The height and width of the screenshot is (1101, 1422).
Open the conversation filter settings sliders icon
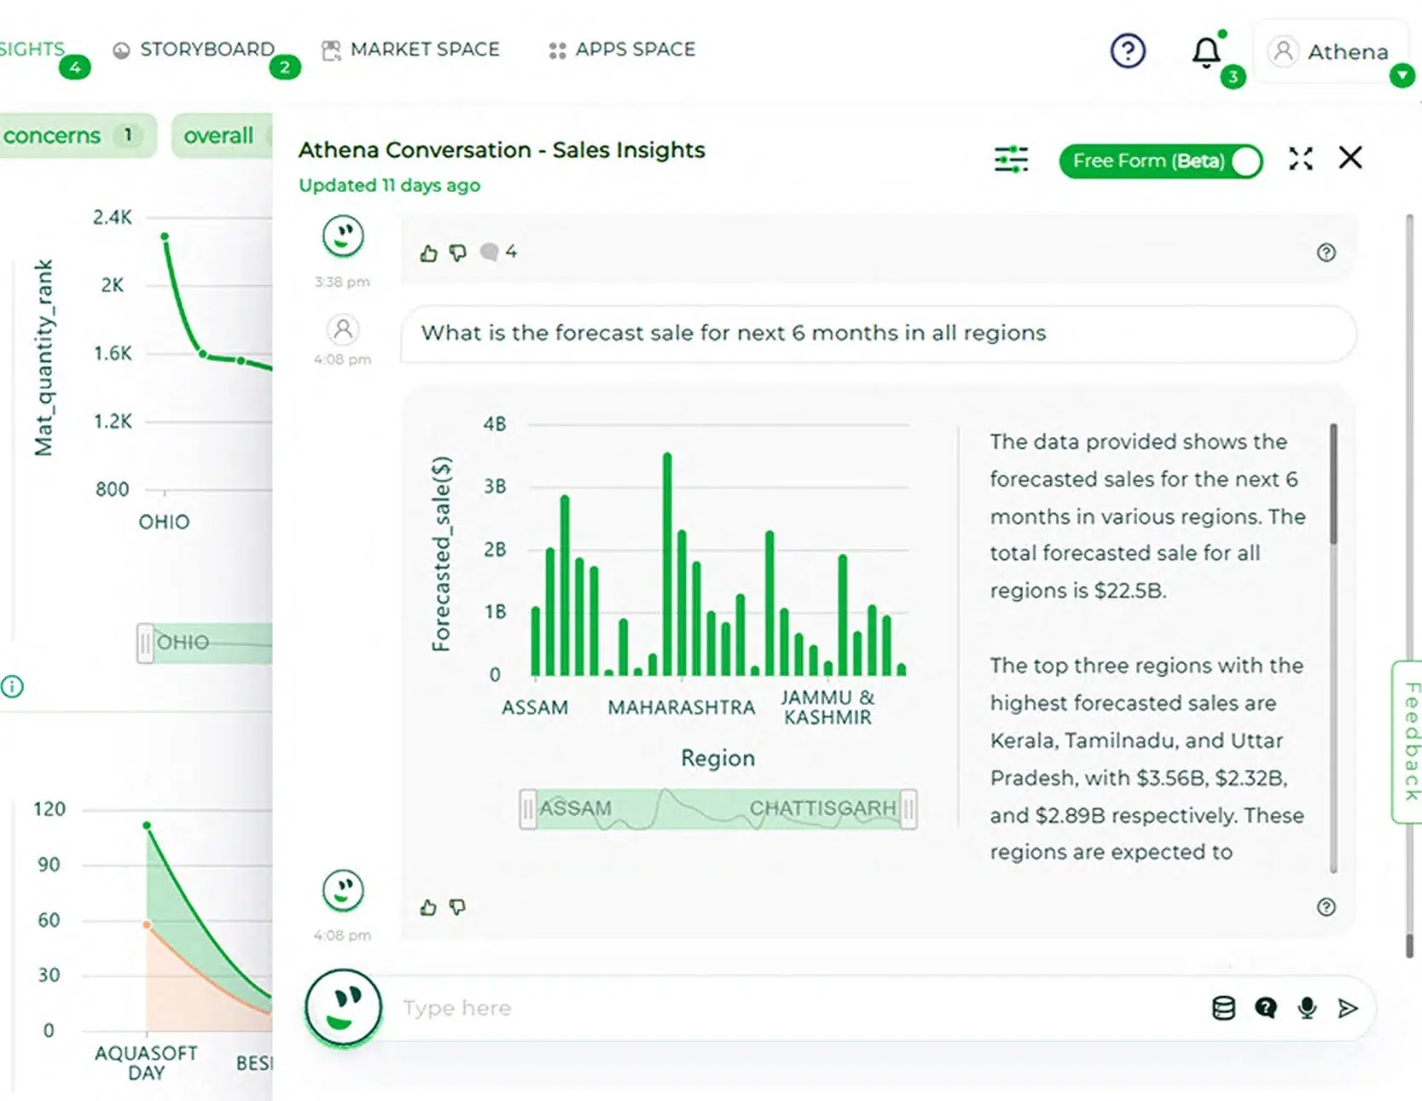click(x=1011, y=159)
